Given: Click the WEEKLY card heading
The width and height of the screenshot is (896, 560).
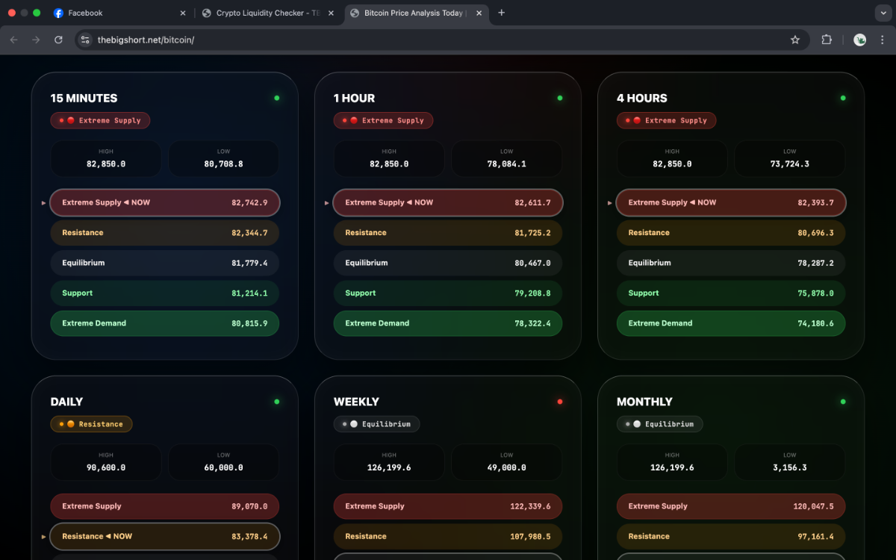Looking at the screenshot, I should [356, 402].
